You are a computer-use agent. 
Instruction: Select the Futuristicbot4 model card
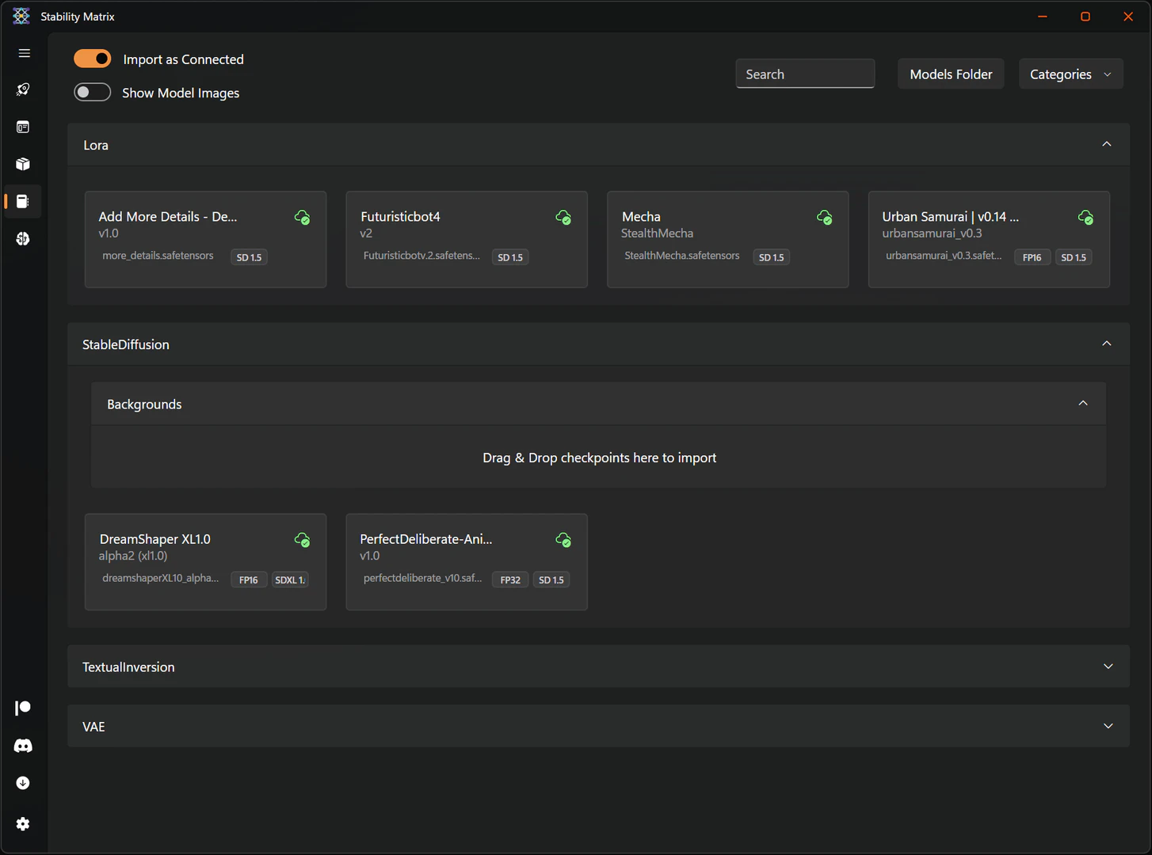click(x=466, y=239)
